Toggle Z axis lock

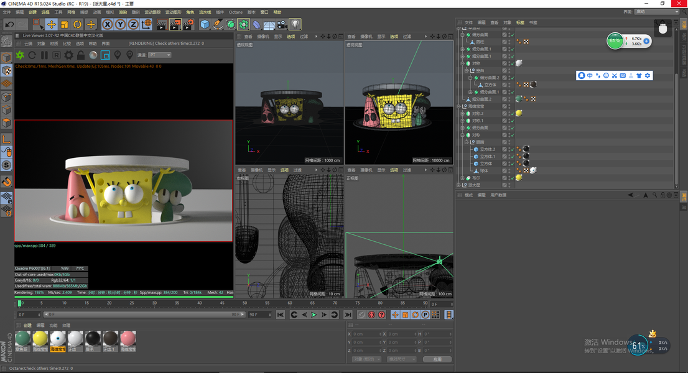[133, 24]
